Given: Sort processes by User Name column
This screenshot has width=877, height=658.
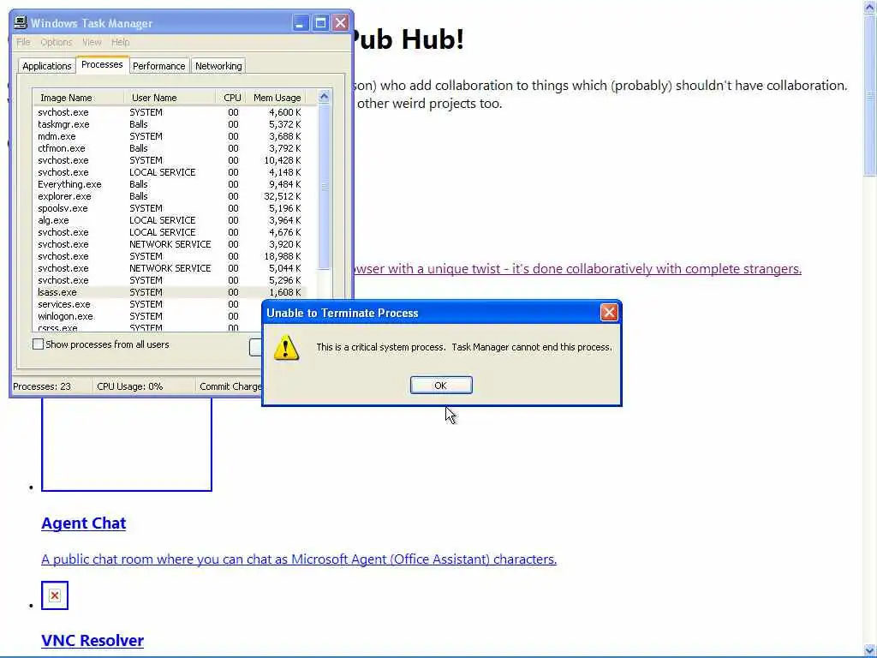Looking at the screenshot, I should 170,98.
